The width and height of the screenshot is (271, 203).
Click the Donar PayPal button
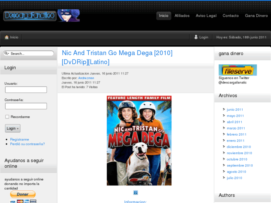(x=23, y=194)
